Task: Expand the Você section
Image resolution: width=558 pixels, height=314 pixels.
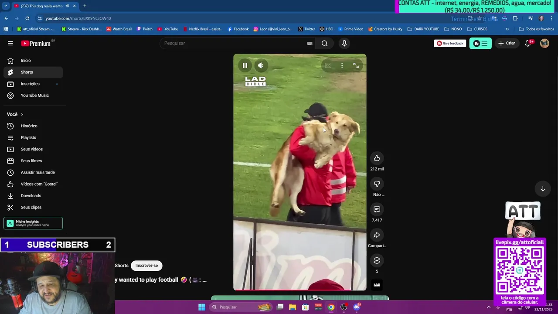Action: pos(15,114)
